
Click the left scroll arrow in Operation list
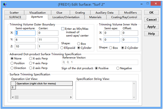(x=13, y=97)
